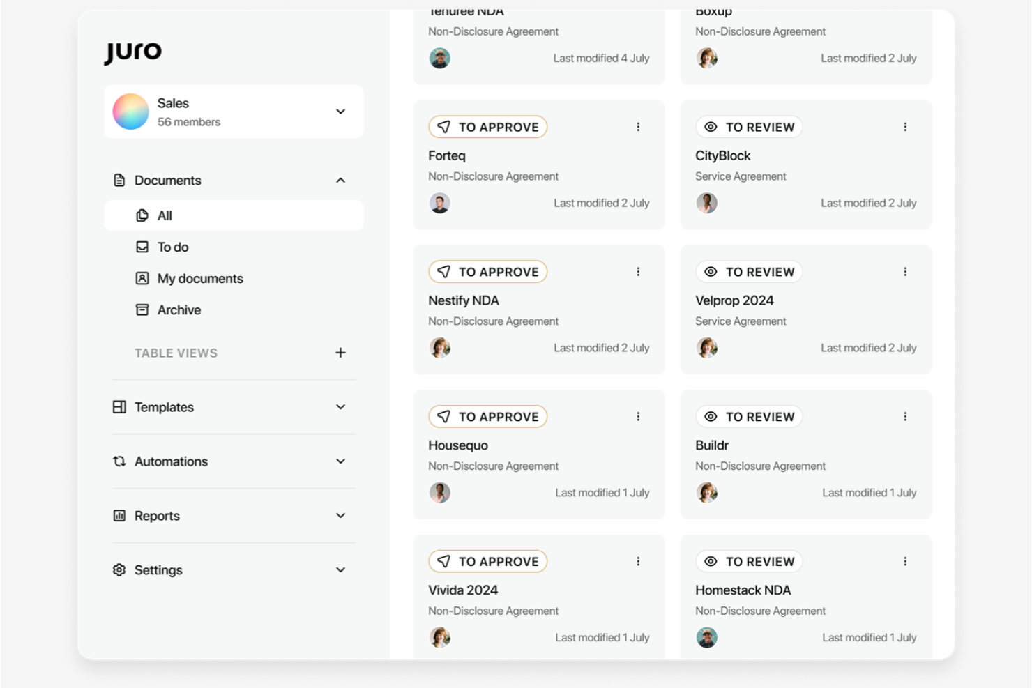1032x688 pixels.
Task: Click the eye icon on CityBlock card
Action: point(711,127)
